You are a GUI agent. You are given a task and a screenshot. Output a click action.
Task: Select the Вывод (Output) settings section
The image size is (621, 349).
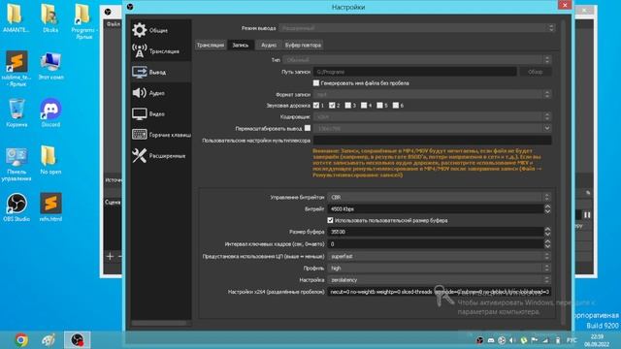[x=161, y=72]
